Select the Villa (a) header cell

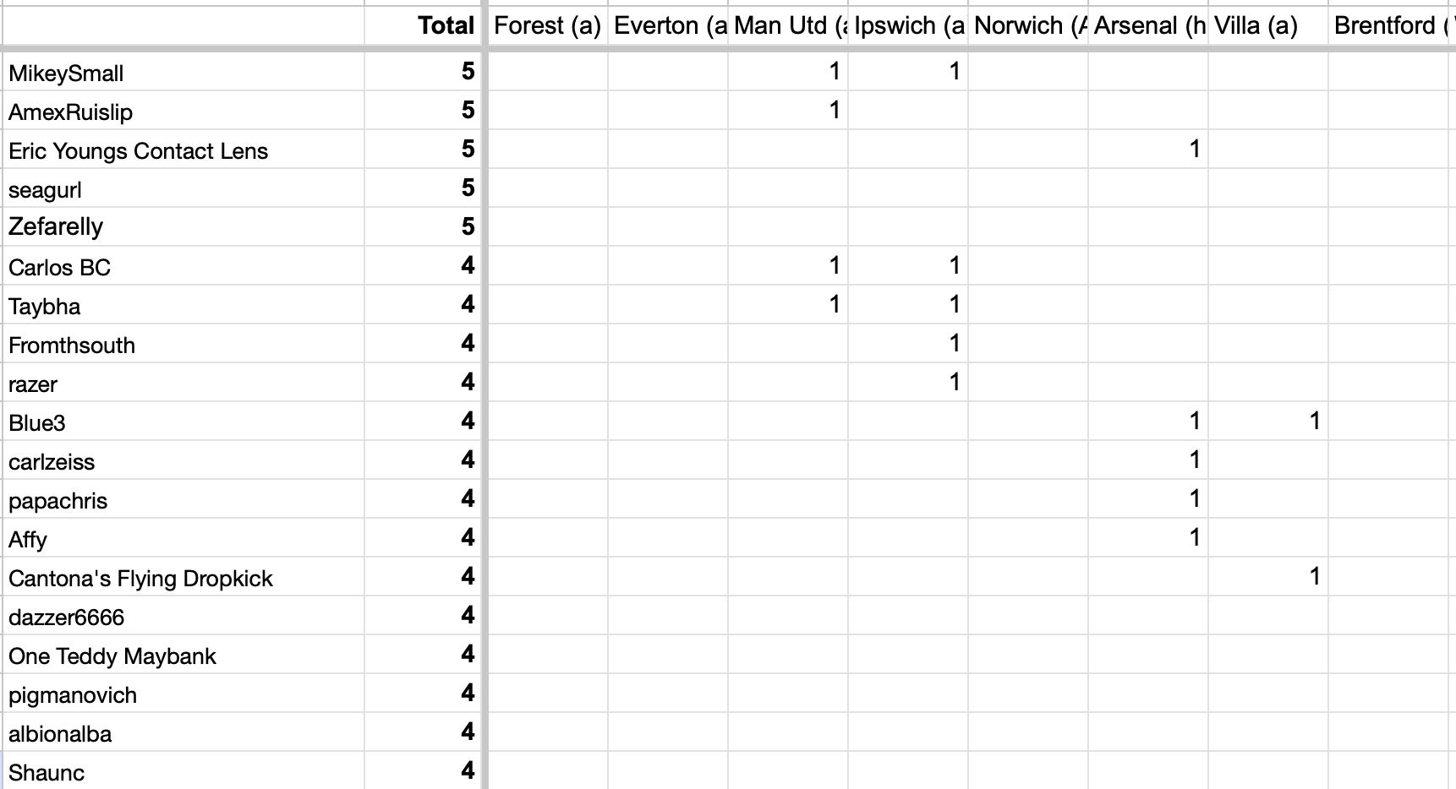click(x=1268, y=25)
